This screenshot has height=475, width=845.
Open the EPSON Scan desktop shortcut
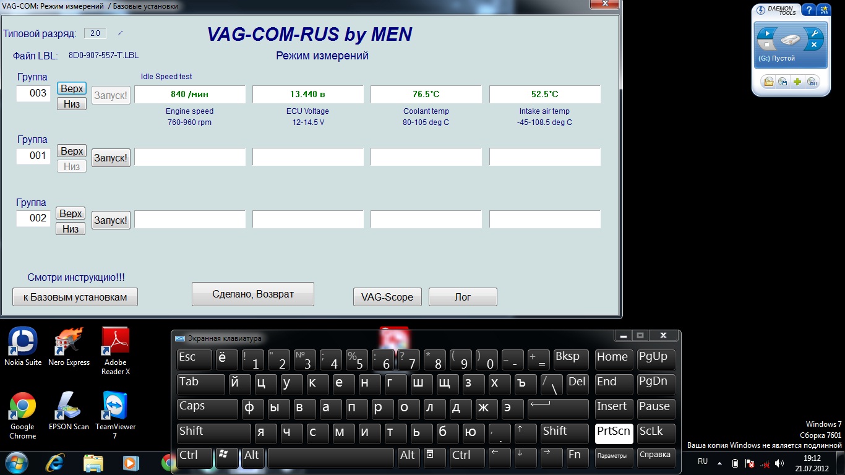69,411
